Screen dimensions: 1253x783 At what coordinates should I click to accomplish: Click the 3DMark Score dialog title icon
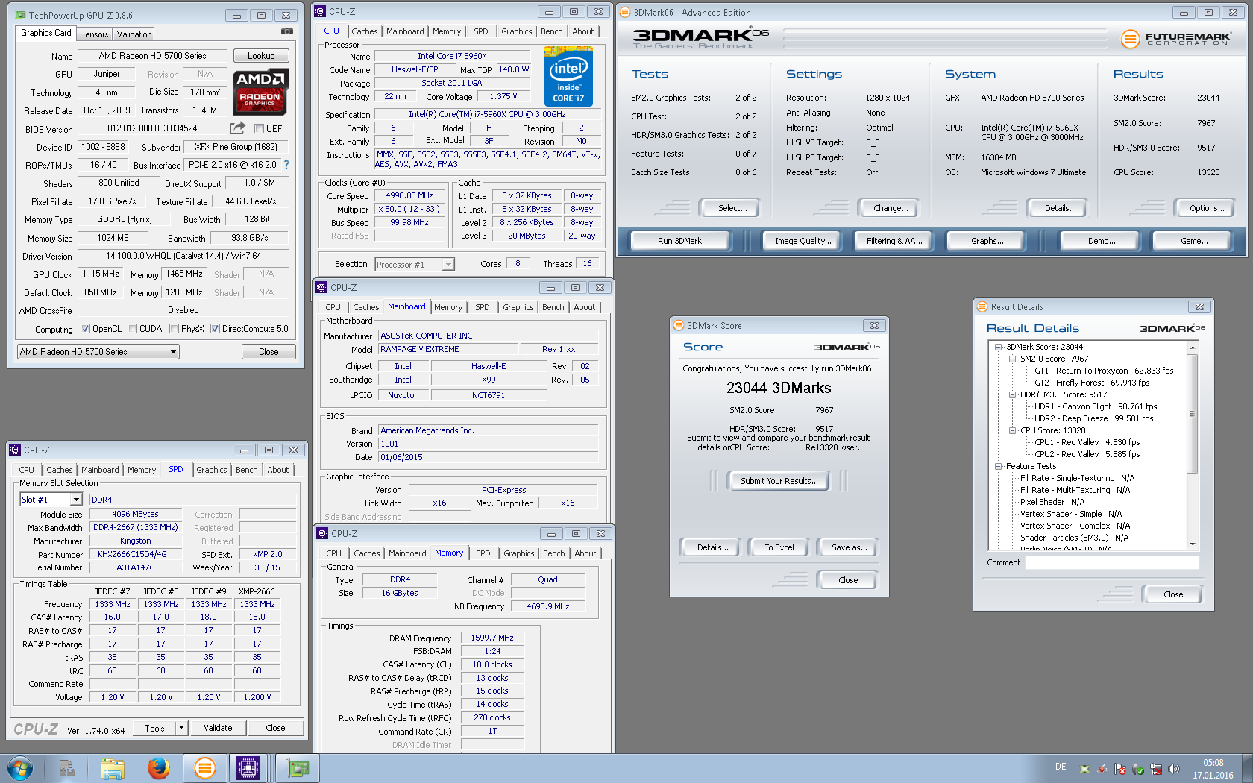pyautogui.click(x=679, y=325)
